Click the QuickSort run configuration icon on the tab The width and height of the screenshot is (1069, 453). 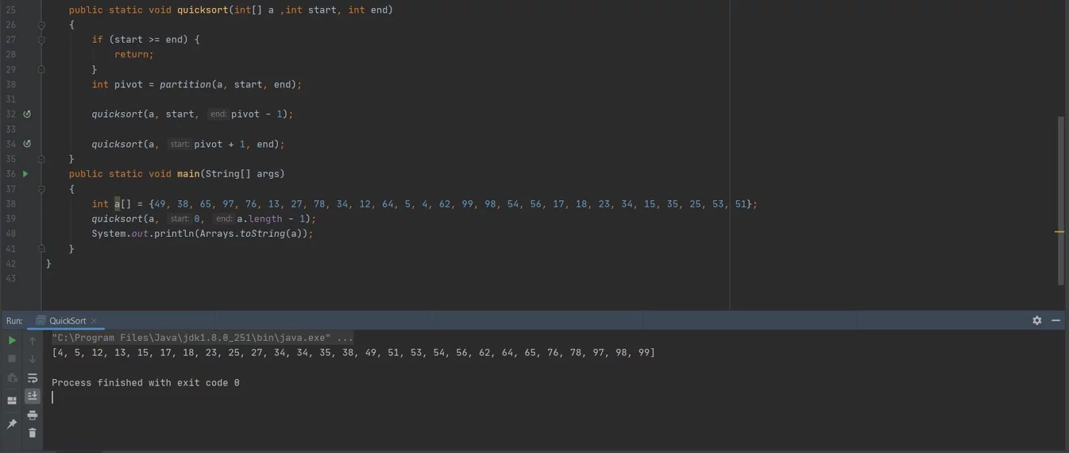pyautogui.click(x=41, y=321)
